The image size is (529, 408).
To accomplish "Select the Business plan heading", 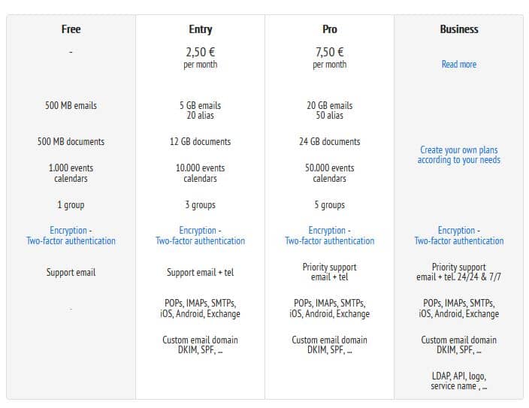I will [x=458, y=29].
